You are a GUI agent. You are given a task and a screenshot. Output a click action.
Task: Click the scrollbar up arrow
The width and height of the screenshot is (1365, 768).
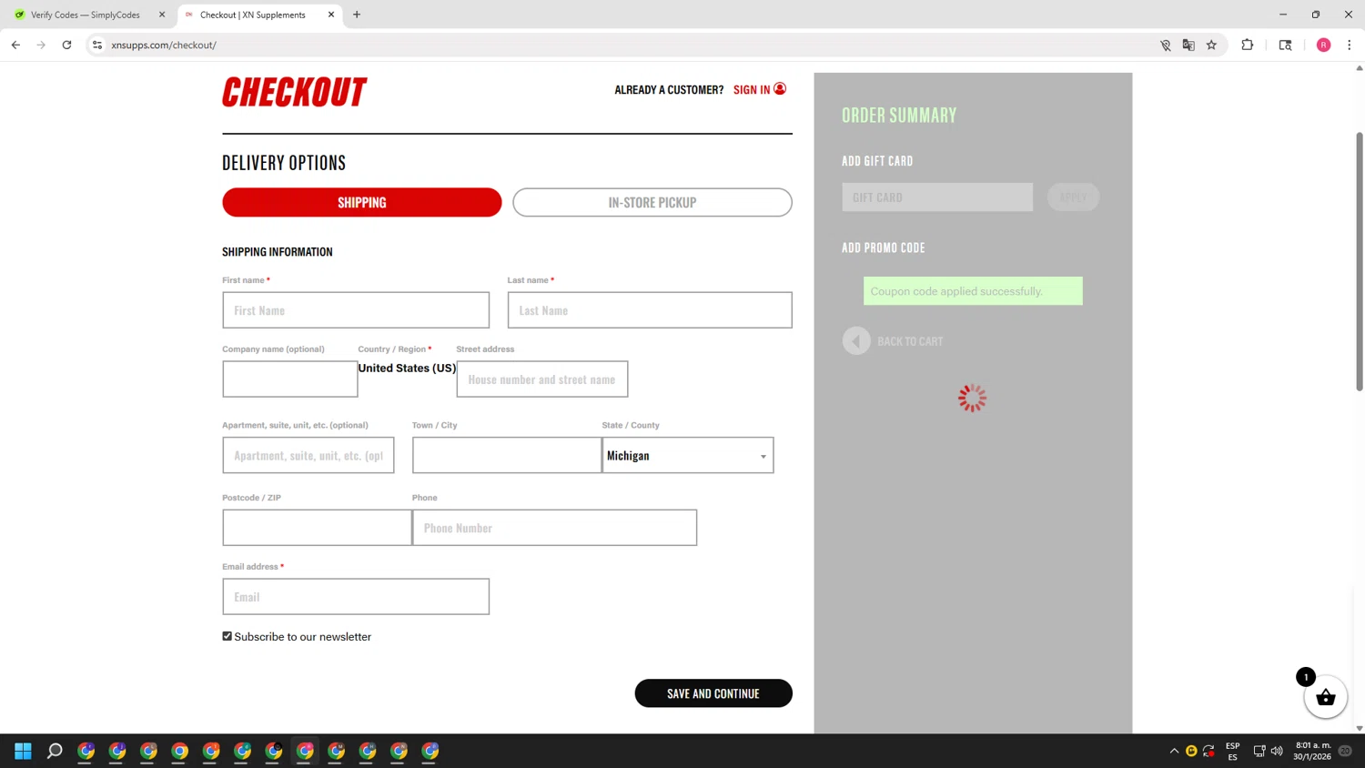(1360, 68)
